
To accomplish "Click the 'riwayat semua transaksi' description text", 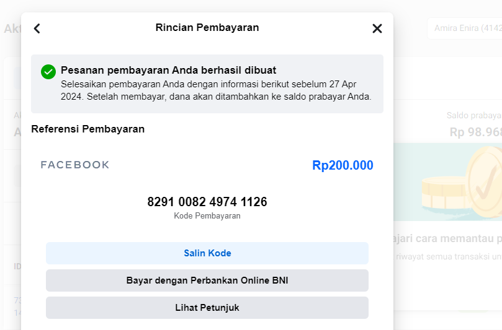I will click(x=447, y=256).
